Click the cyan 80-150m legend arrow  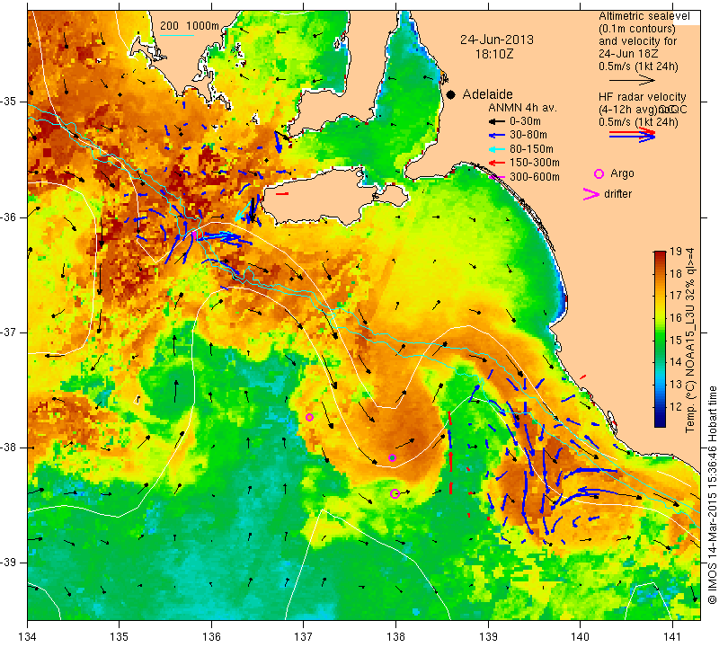pos(496,149)
